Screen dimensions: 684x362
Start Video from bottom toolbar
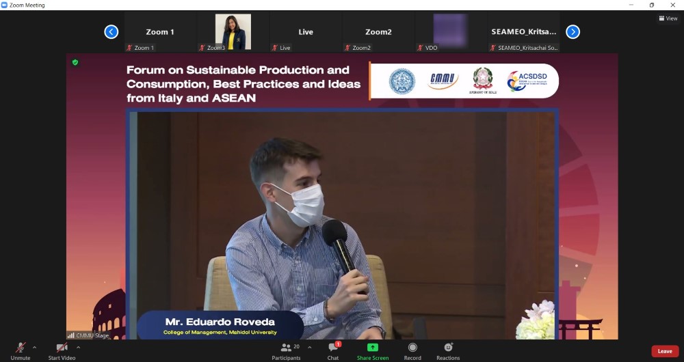pyautogui.click(x=62, y=349)
